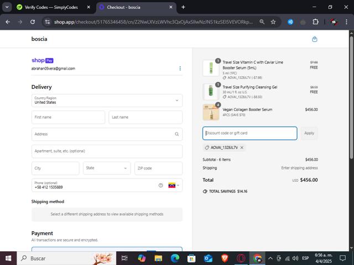Open the network icon in system tray
The height and width of the screenshot is (265, 354).
click(287, 258)
